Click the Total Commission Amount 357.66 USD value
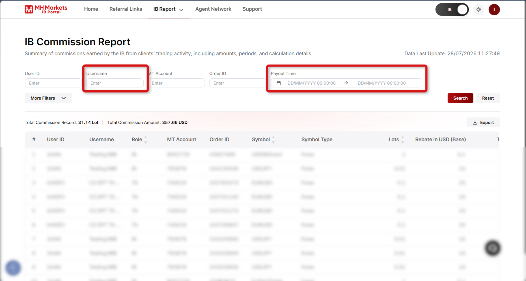 point(175,123)
